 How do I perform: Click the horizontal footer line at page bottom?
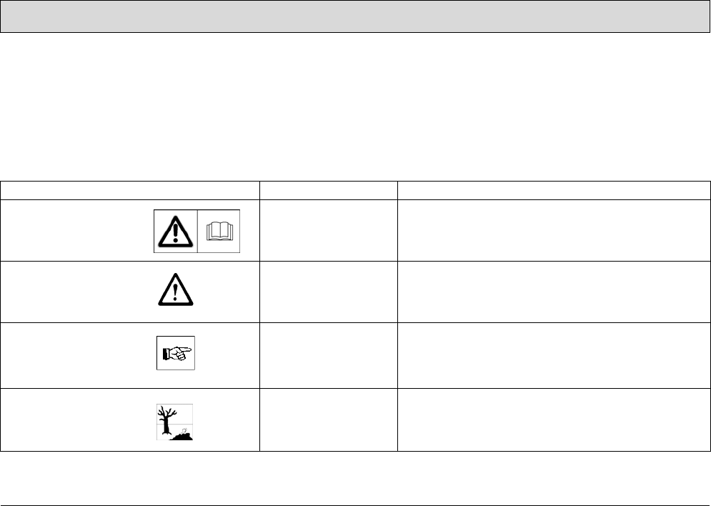point(355,505)
